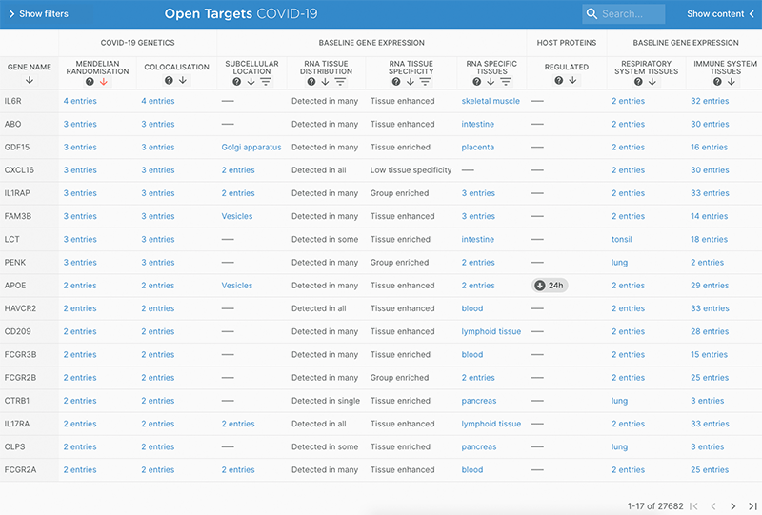
Task: Click the red sort arrow under Mendelian Randomisation
Action: (x=104, y=82)
